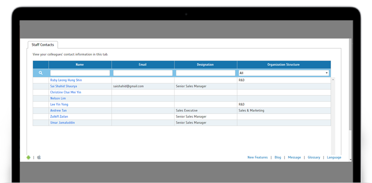The width and height of the screenshot is (372, 183).
Task: Sort by the Email column header
Action: point(143,64)
